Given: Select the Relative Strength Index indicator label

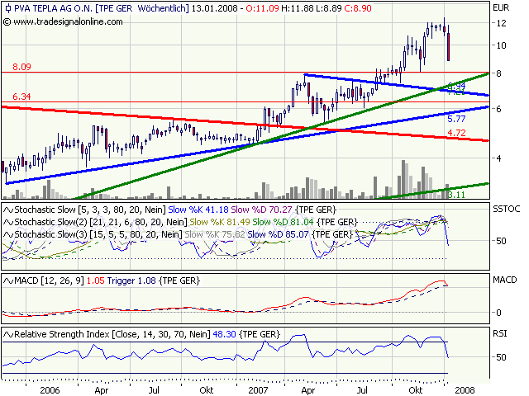Looking at the screenshot, I should [66, 335].
